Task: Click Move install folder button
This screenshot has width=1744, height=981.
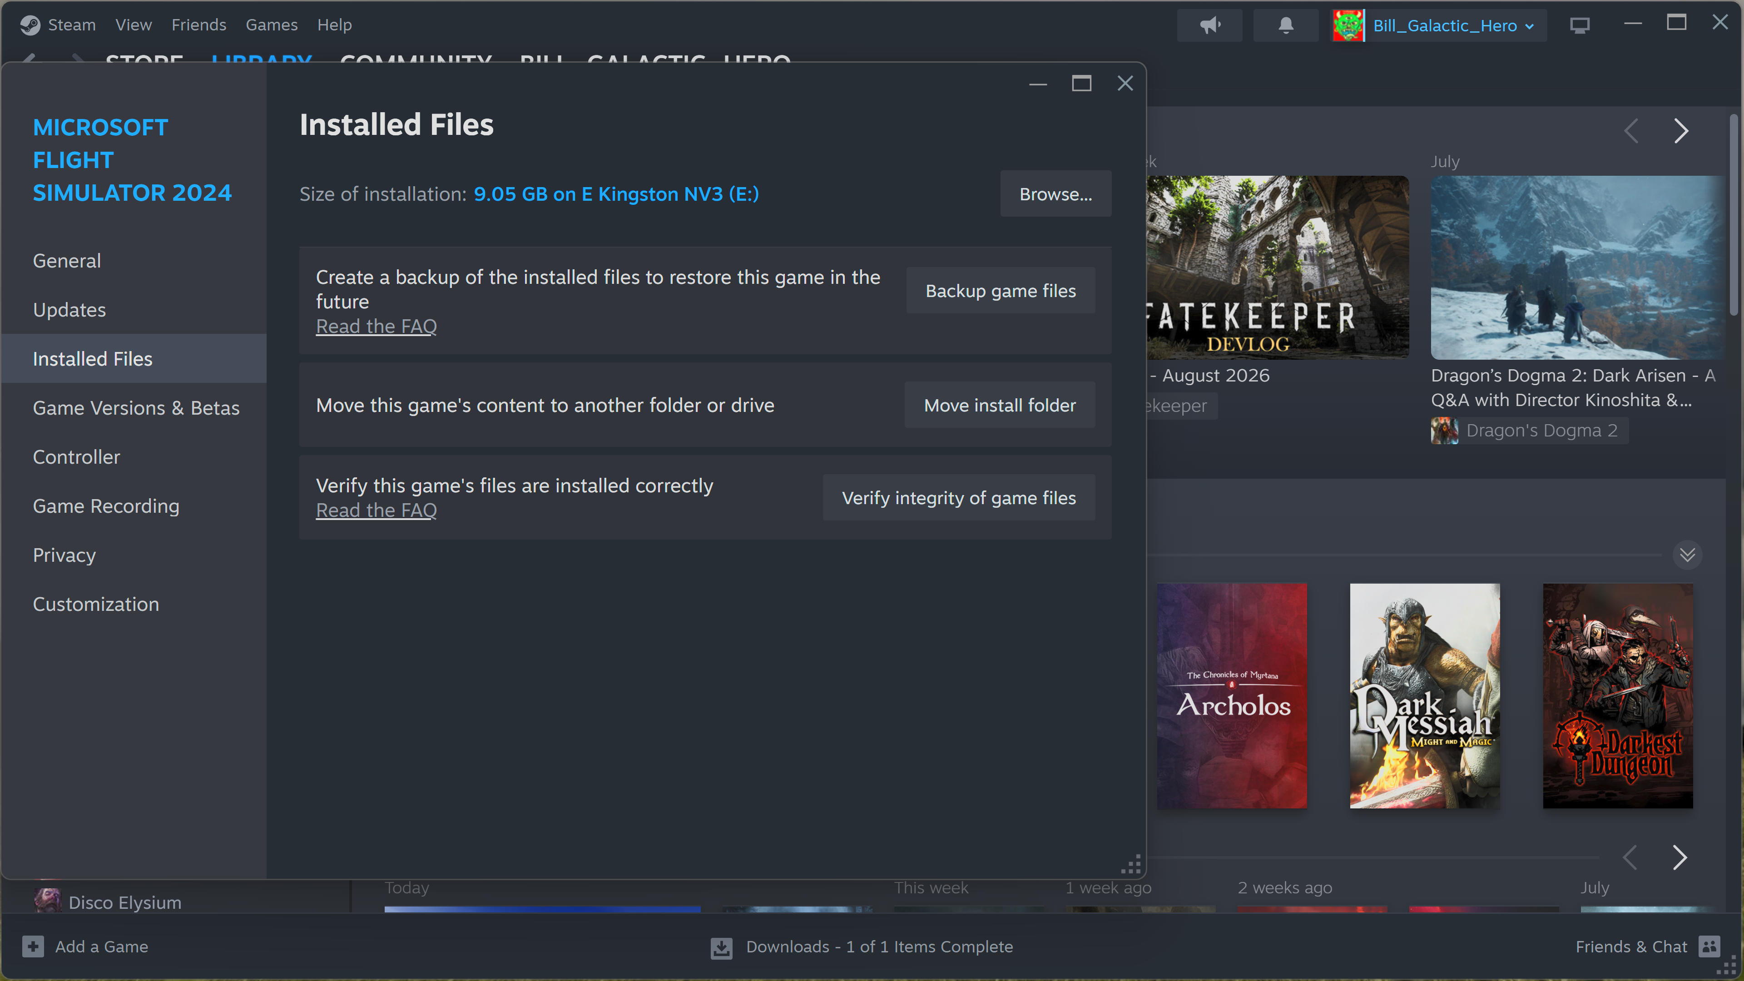Action: point(1000,405)
